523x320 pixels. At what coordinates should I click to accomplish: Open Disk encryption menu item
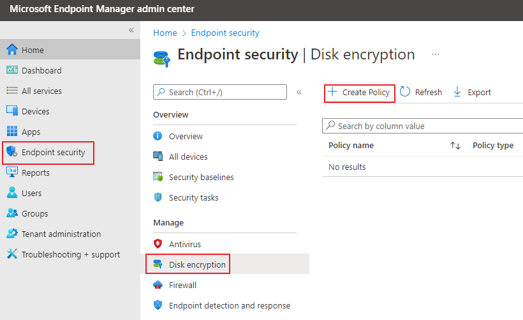[x=197, y=264]
